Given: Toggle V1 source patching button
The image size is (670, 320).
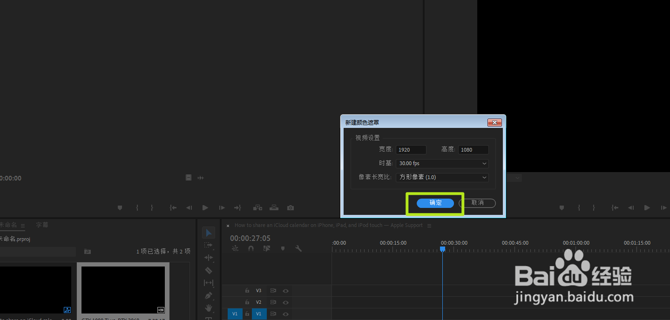Looking at the screenshot, I should coord(235,314).
